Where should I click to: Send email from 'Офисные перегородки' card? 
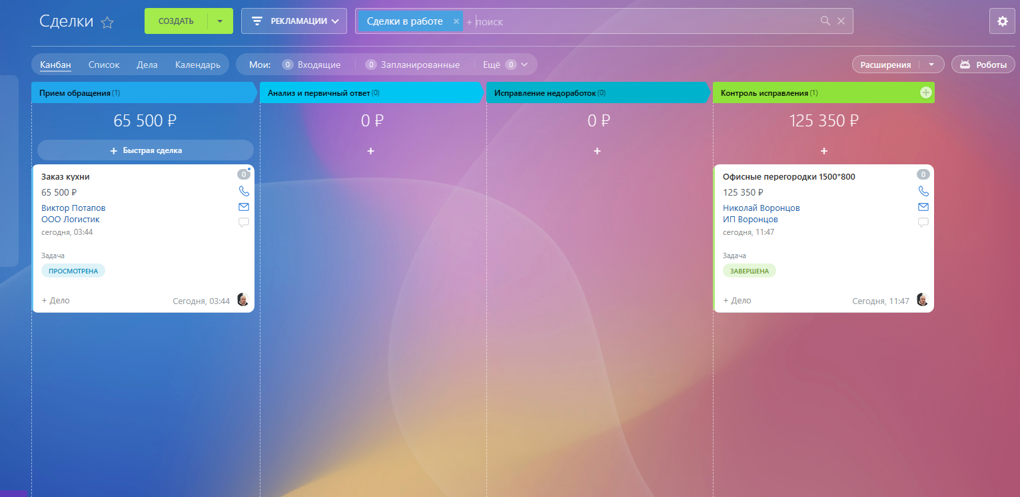coord(923,207)
